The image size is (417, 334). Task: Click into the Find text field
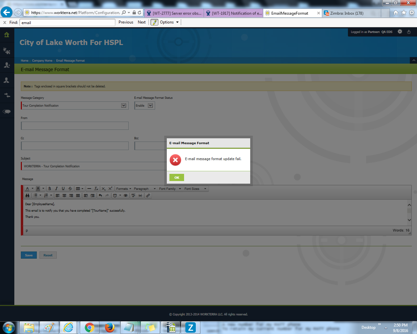click(67, 23)
